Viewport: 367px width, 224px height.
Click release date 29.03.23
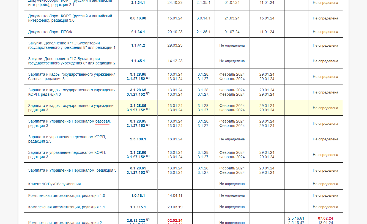pyautogui.click(x=175, y=45)
